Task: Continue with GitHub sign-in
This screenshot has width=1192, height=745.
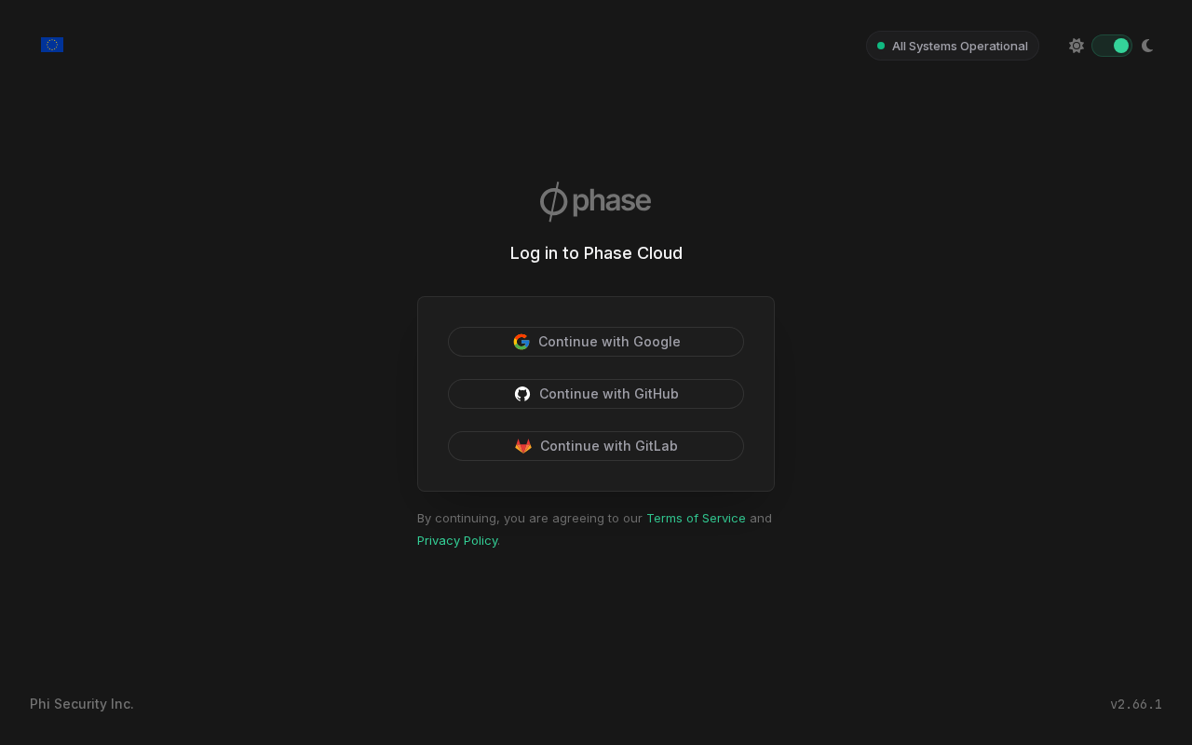Action: [596, 394]
